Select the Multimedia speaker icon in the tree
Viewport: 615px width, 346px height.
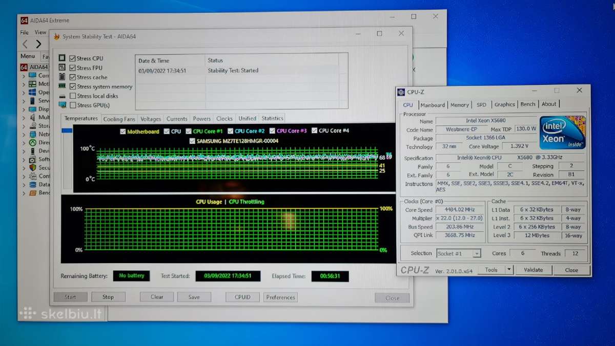click(x=32, y=117)
